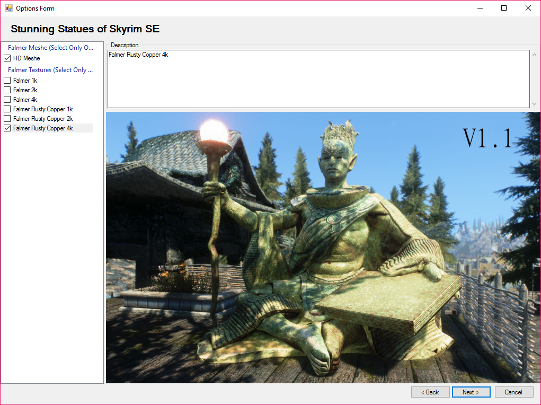Screen dimensions: 541x405
Task: Select Falmer Rusty Copper 1k checkbox
Action: pos(7,109)
